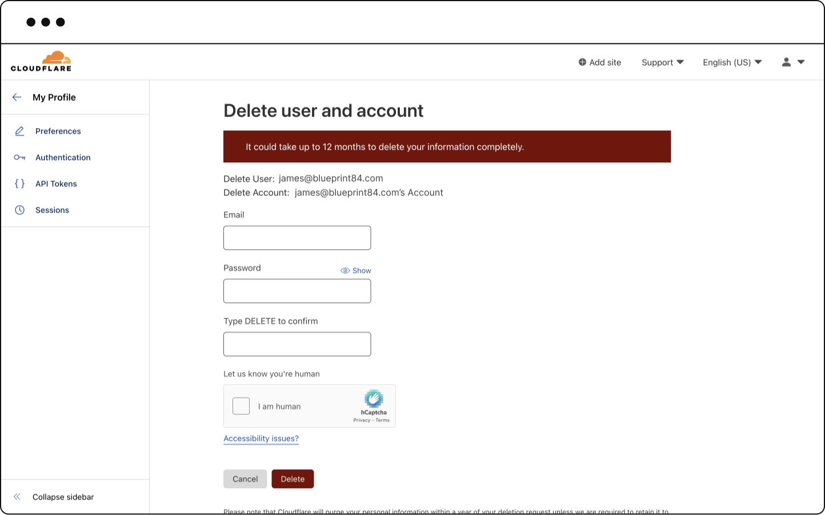Click the Cloudflare logo

point(41,61)
